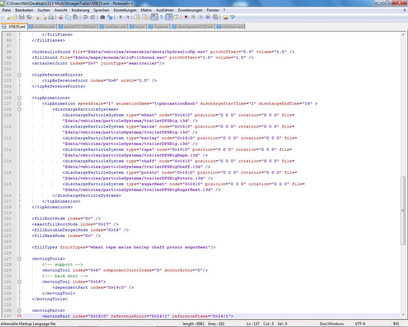Open the Suchen menu

(44, 10)
